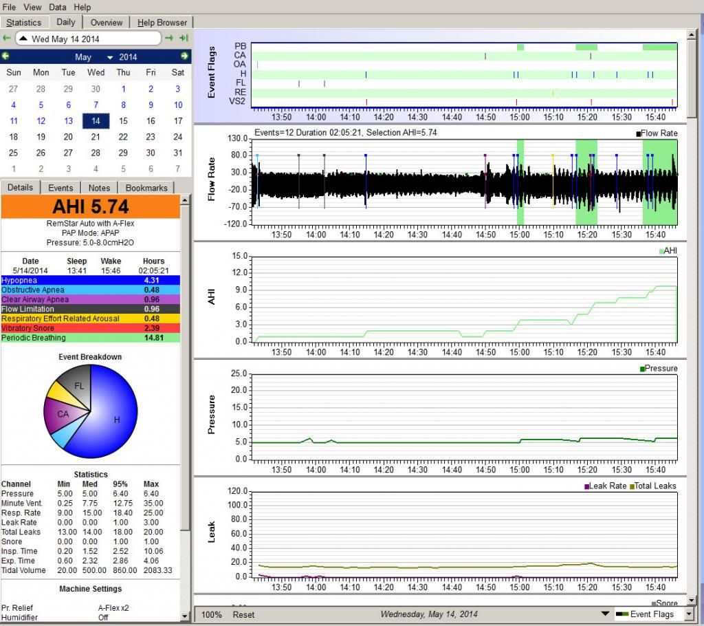Screen dimensions: 704x626
Task: Click the Total Leaks legend label
Action: coord(653,486)
